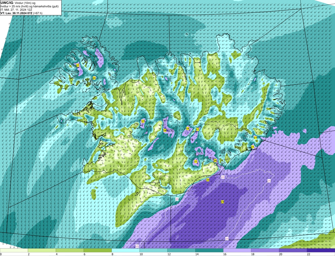Click the 'UWC/IG: Vindur (10m) og' title line
The height and width of the screenshot is (256, 335).
point(18,3)
